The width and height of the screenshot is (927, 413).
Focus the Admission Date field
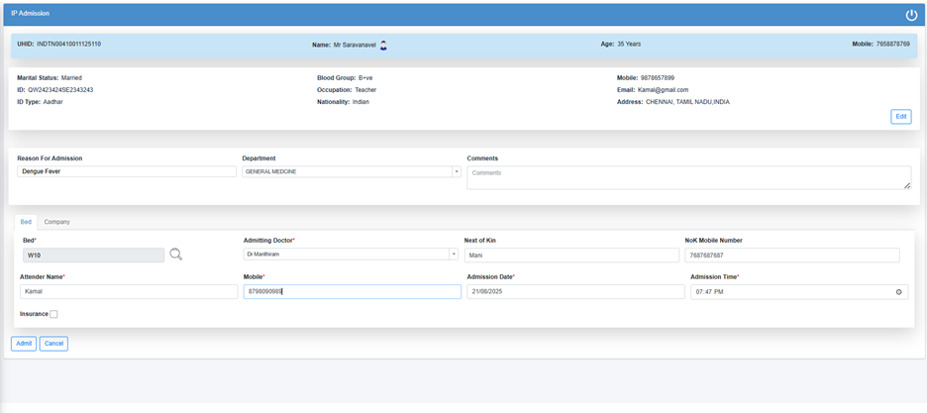click(575, 292)
